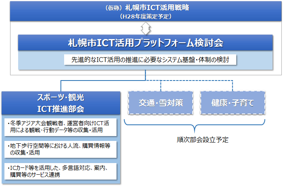Click the 地下歩行空間等における人流 bullet item
Image resolution: width=283 pixels, height=186 pixels.
(x=60, y=149)
